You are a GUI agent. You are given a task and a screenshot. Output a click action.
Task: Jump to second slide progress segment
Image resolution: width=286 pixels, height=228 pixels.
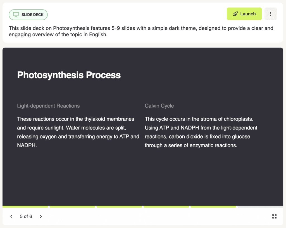tap(72, 207)
